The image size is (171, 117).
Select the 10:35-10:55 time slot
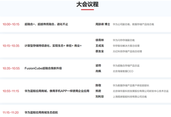11,68
